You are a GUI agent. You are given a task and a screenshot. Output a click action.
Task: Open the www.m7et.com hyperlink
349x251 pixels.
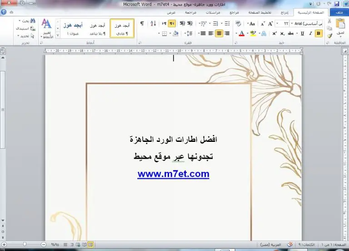click(x=174, y=174)
